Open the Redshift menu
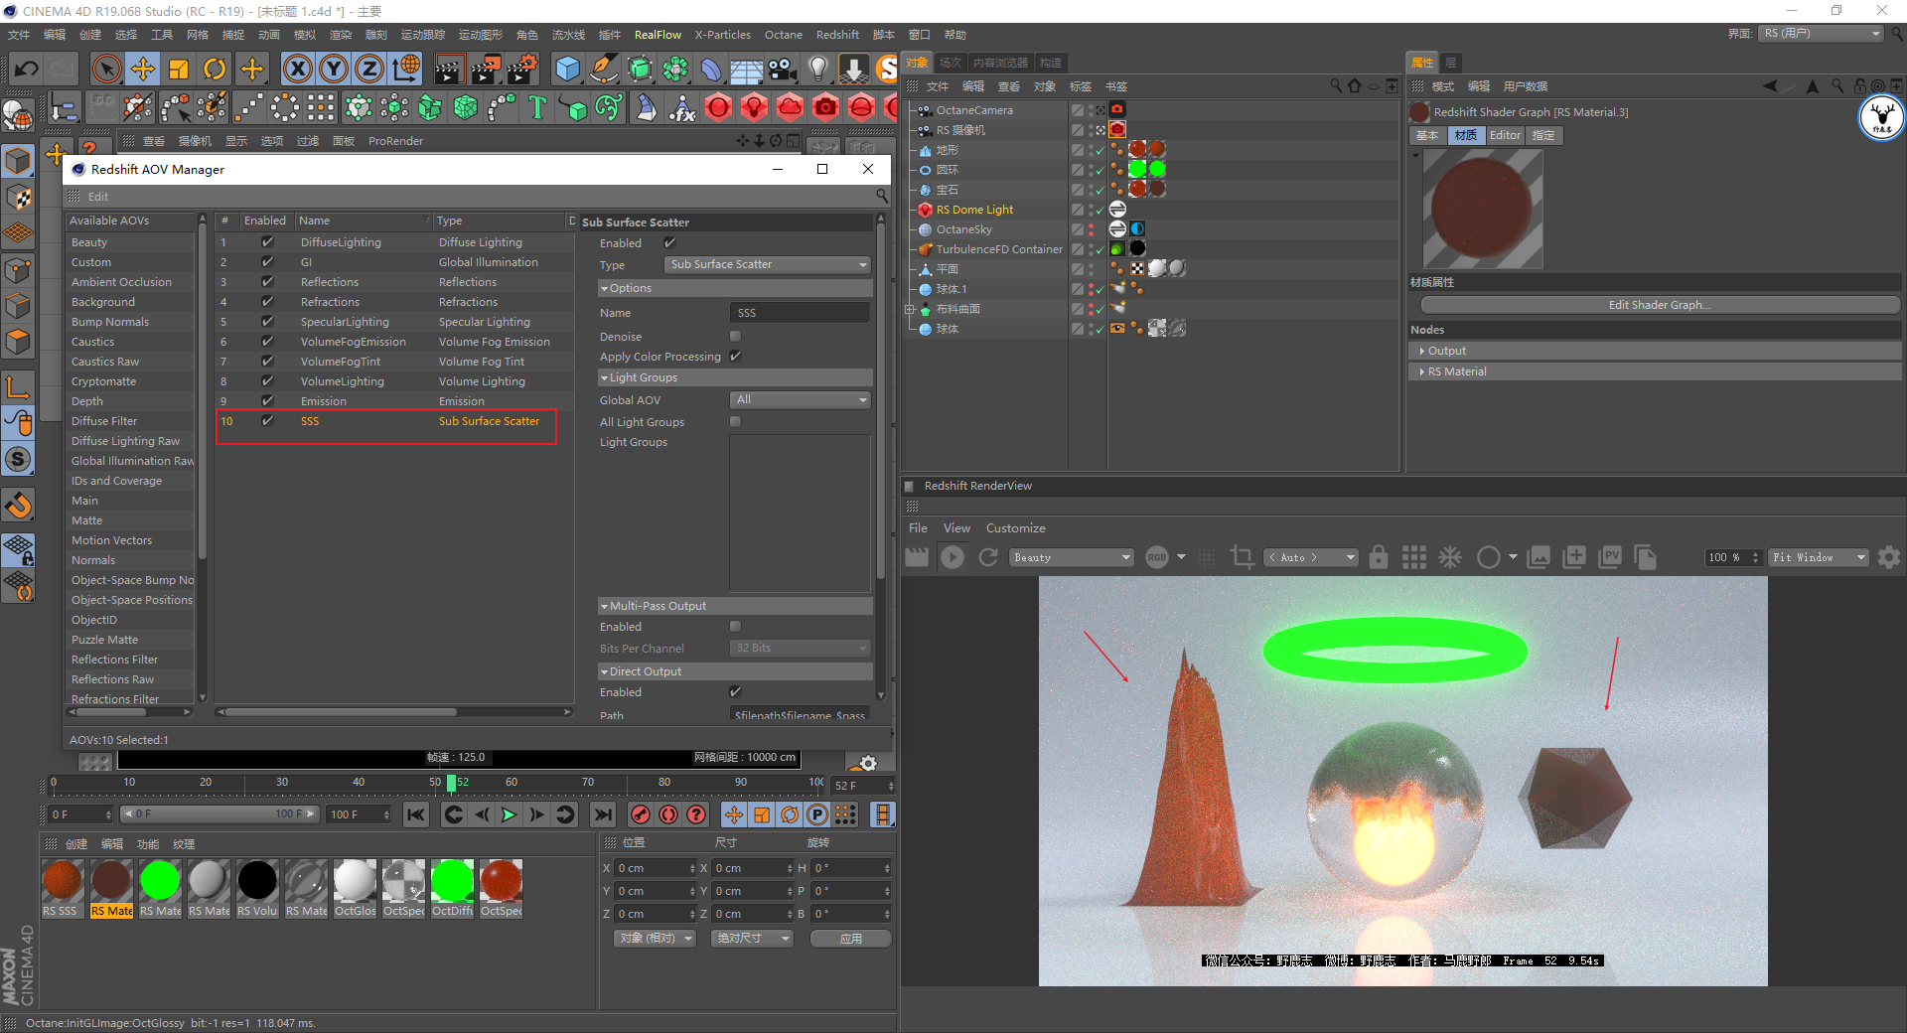This screenshot has height=1033, width=1907. 837,35
